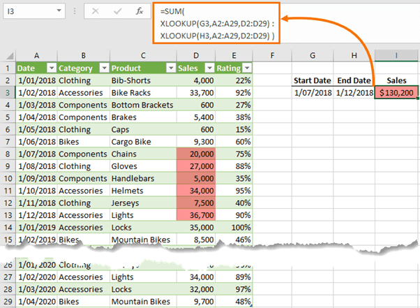The height and width of the screenshot is (308, 420).
Task: Click the 'Chains' product cell
Action: pyautogui.click(x=143, y=154)
